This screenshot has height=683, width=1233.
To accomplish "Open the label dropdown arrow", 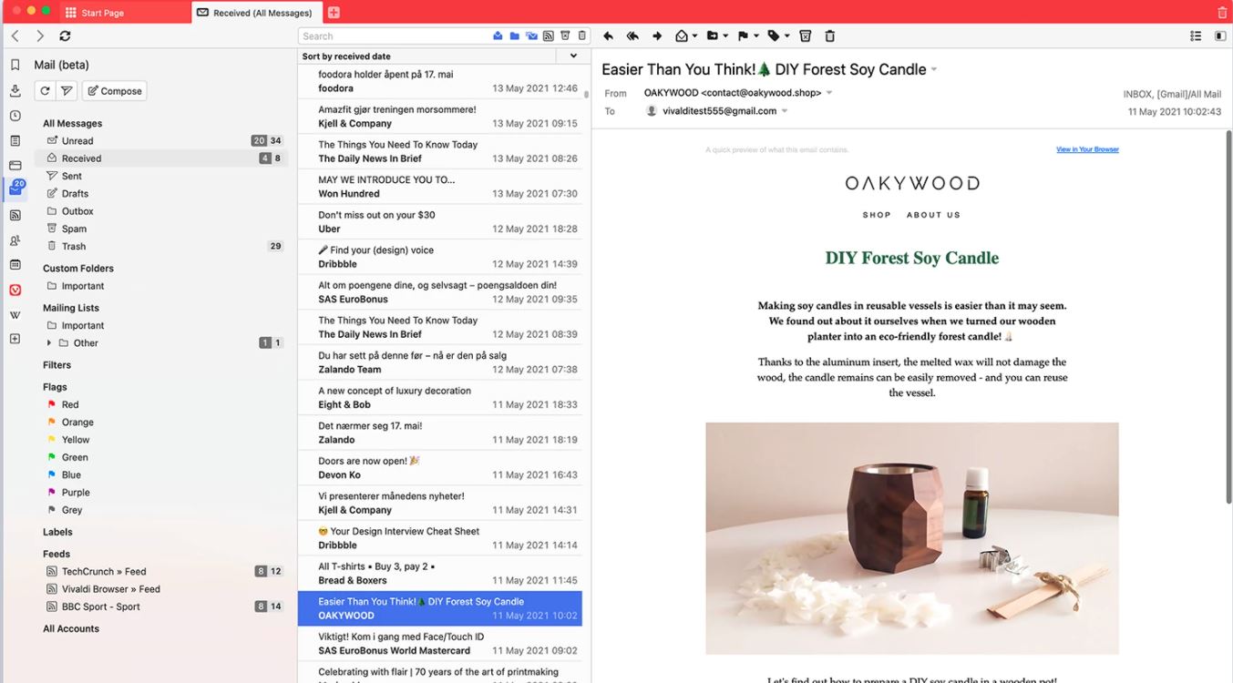I will click(787, 36).
